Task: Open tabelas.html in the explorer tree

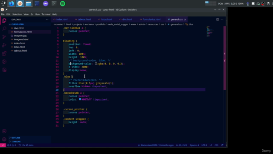Action: tap(20, 51)
